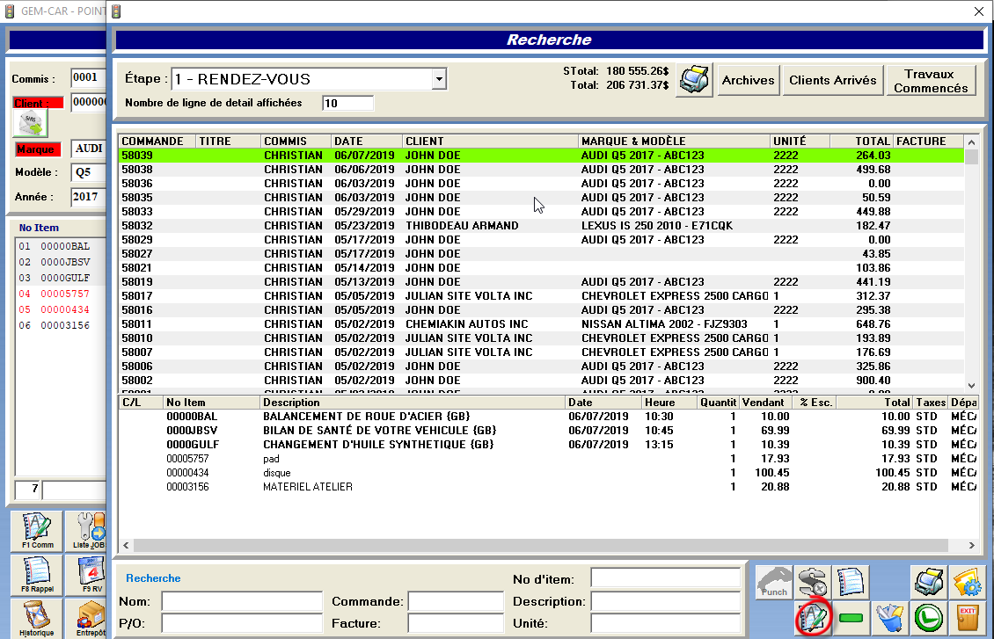994x639 pixels.
Task: Click the traffic light icon in Recherche title bar
Action: coord(117,11)
